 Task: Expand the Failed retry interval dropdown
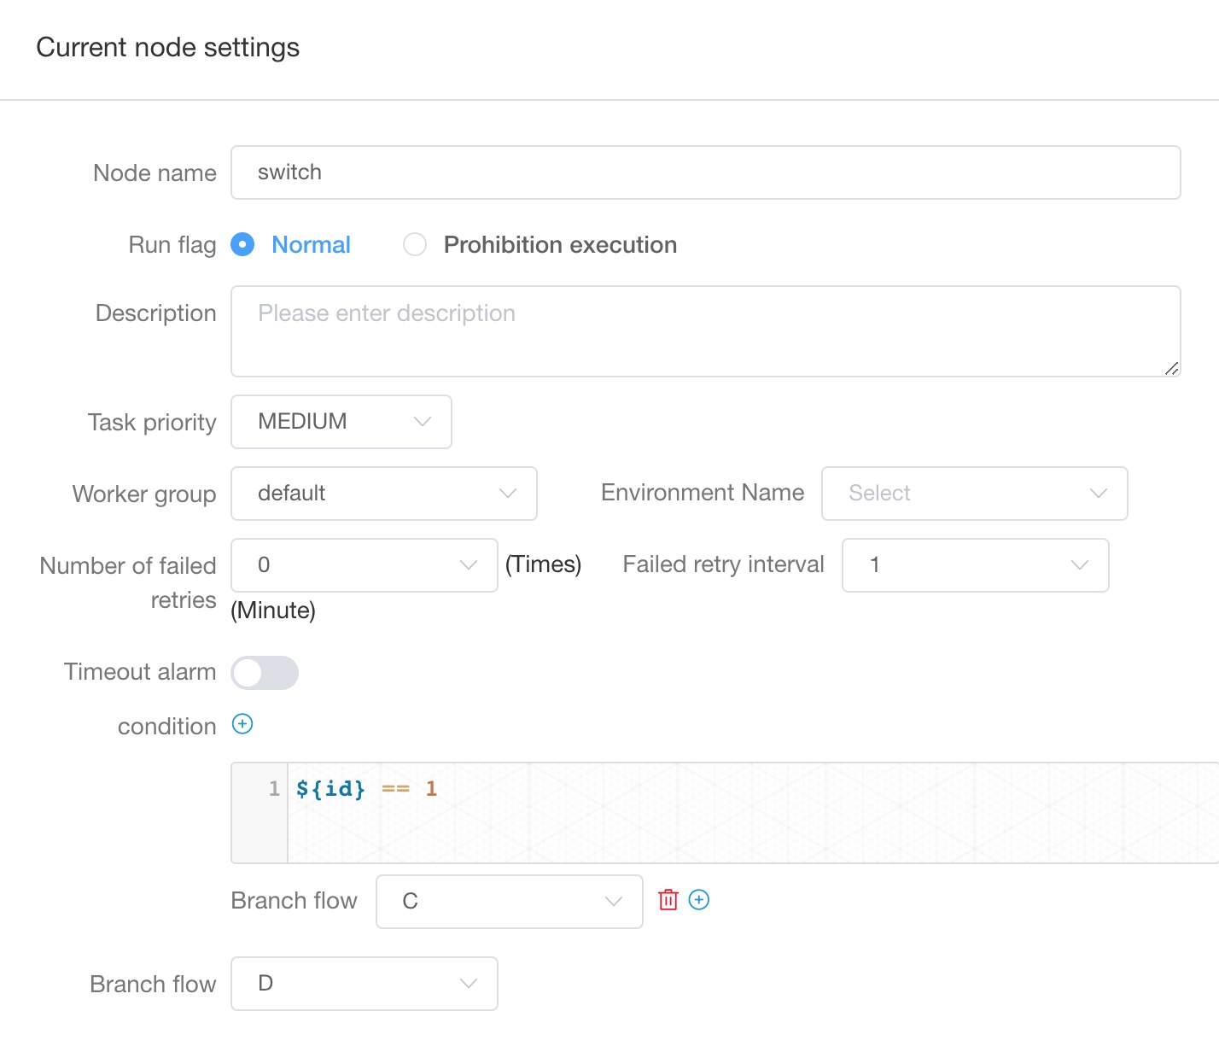coord(975,565)
